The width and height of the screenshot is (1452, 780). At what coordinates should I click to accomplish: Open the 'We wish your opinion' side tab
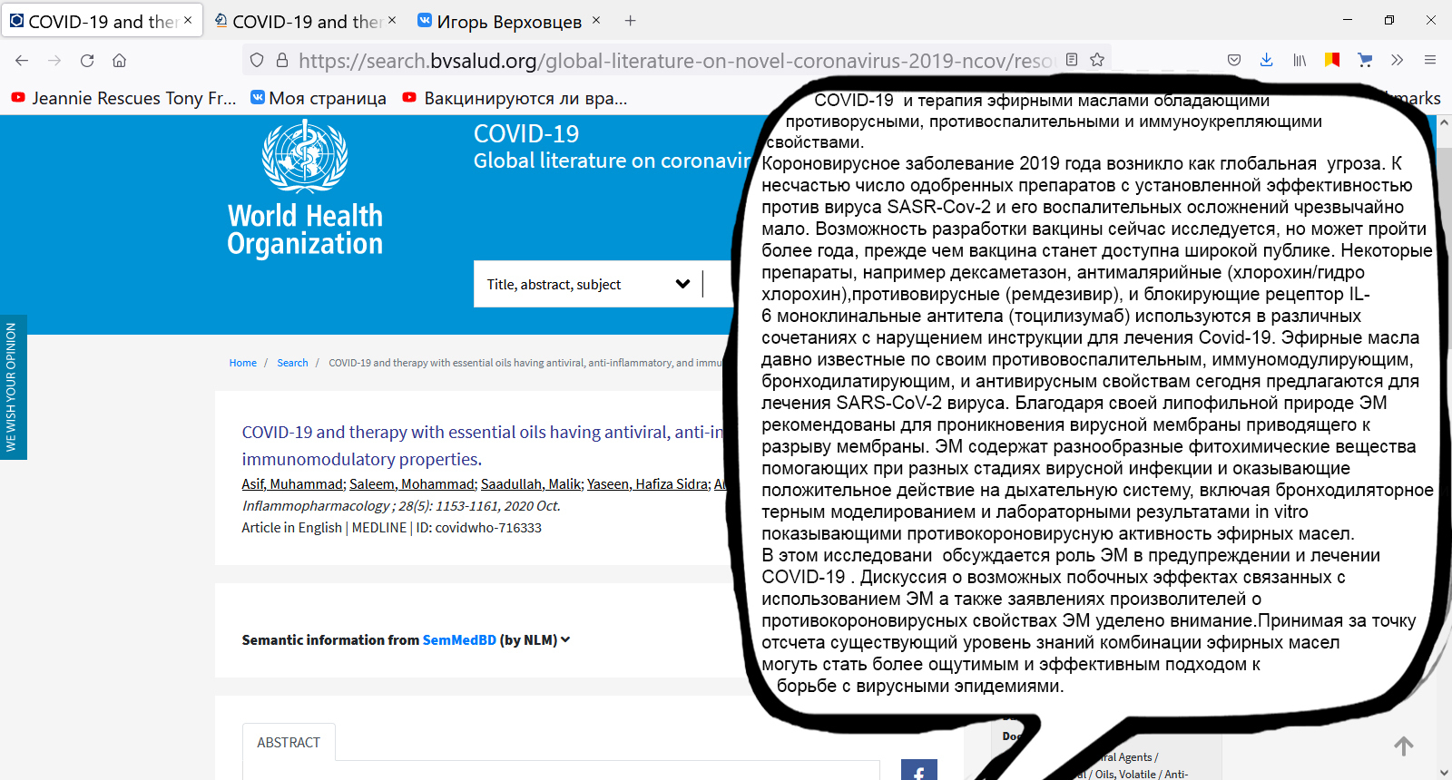pyautogui.click(x=12, y=387)
